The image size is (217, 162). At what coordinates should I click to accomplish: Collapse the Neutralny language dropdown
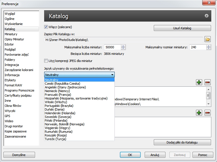(x=112, y=75)
